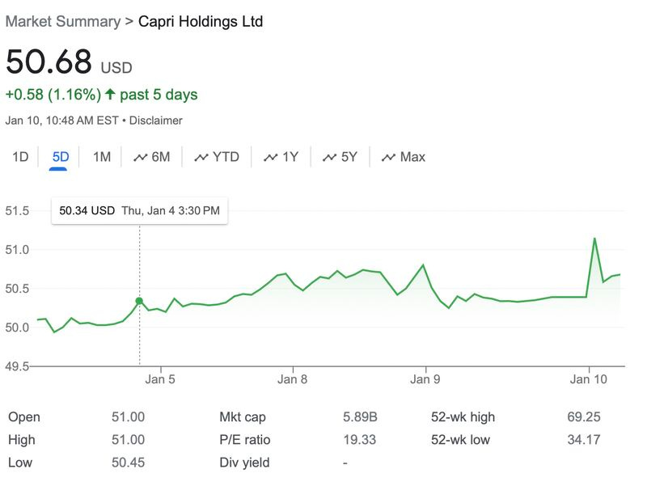Click the Mkt cap value 5.89B
Image resolution: width=647 pixels, height=486 pixels.
click(x=360, y=416)
